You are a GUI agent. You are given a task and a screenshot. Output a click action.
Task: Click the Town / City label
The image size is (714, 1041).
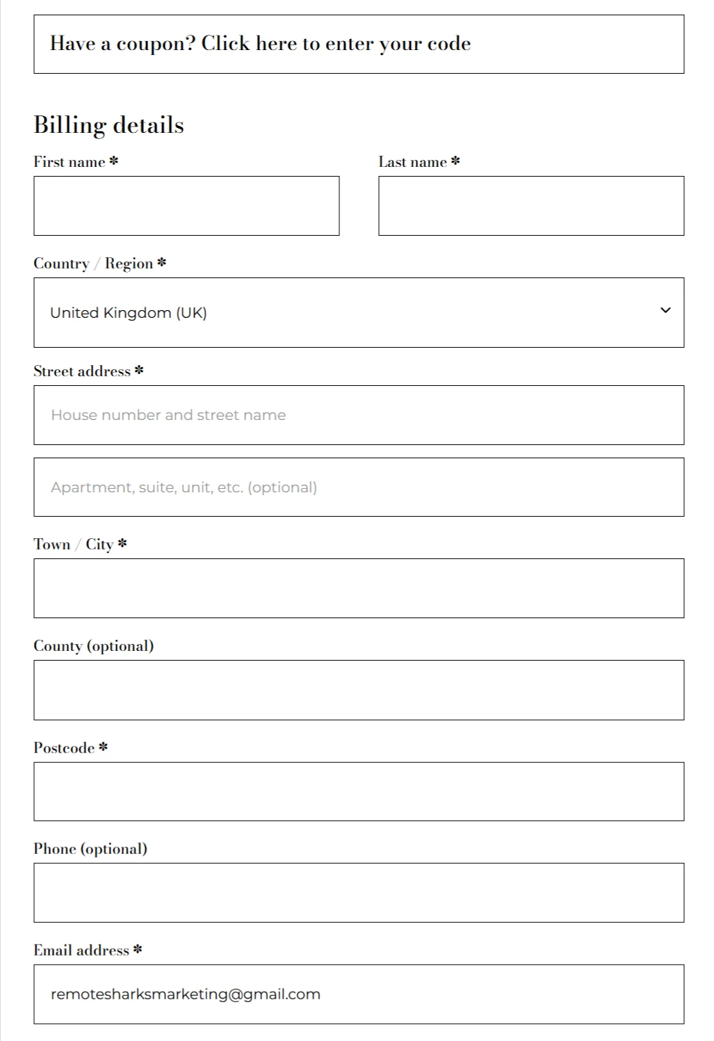[74, 544]
